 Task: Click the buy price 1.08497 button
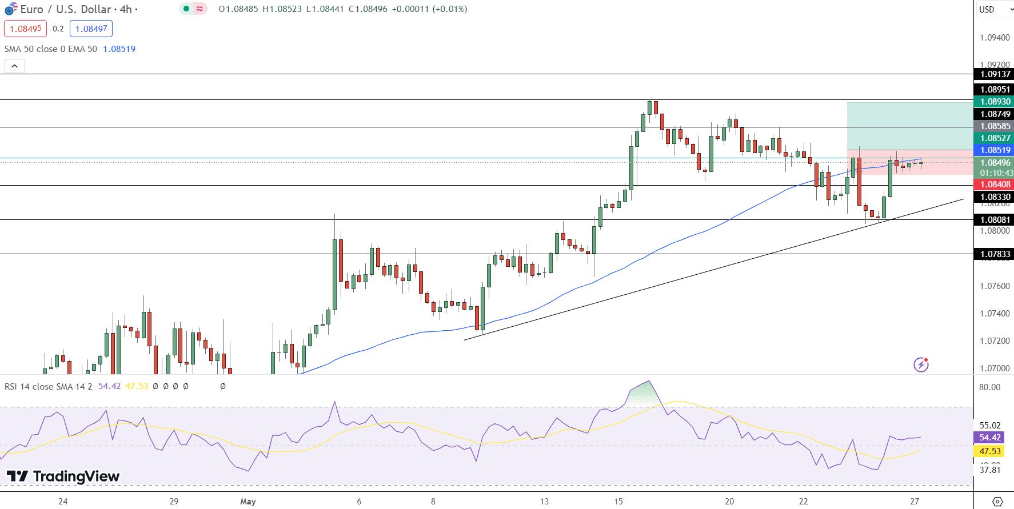coord(91,29)
